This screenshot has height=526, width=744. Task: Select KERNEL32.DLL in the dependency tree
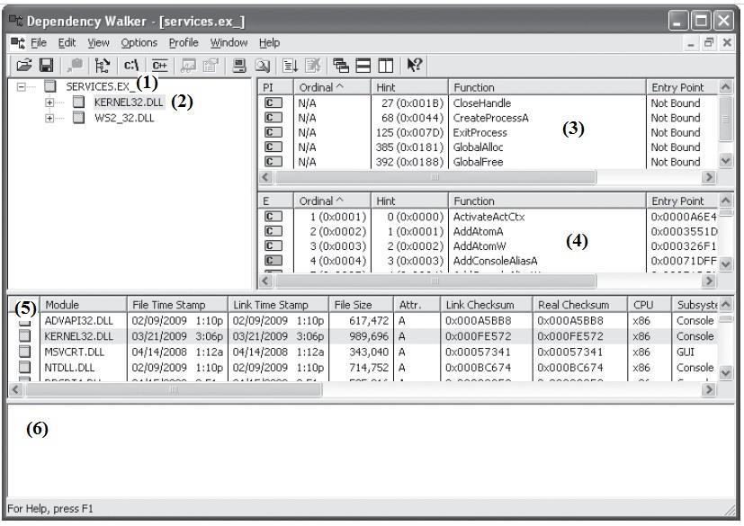click(129, 103)
